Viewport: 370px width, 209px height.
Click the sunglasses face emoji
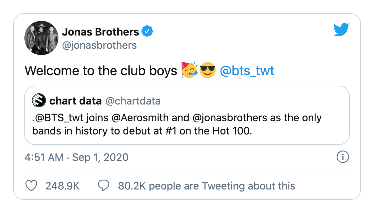click(208, 71)
